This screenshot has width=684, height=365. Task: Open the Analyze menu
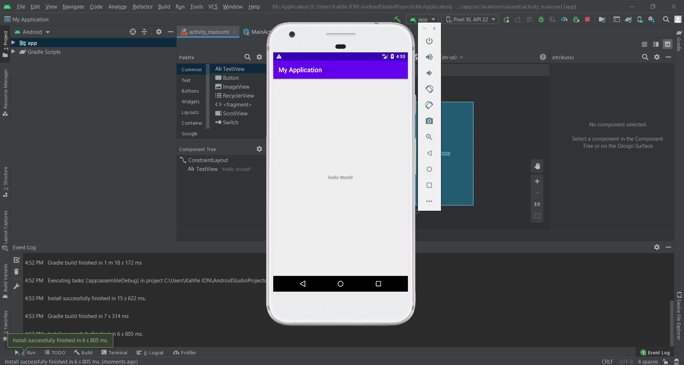click(117, 6)
